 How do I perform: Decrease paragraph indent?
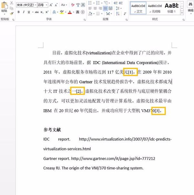click(115, 3)
